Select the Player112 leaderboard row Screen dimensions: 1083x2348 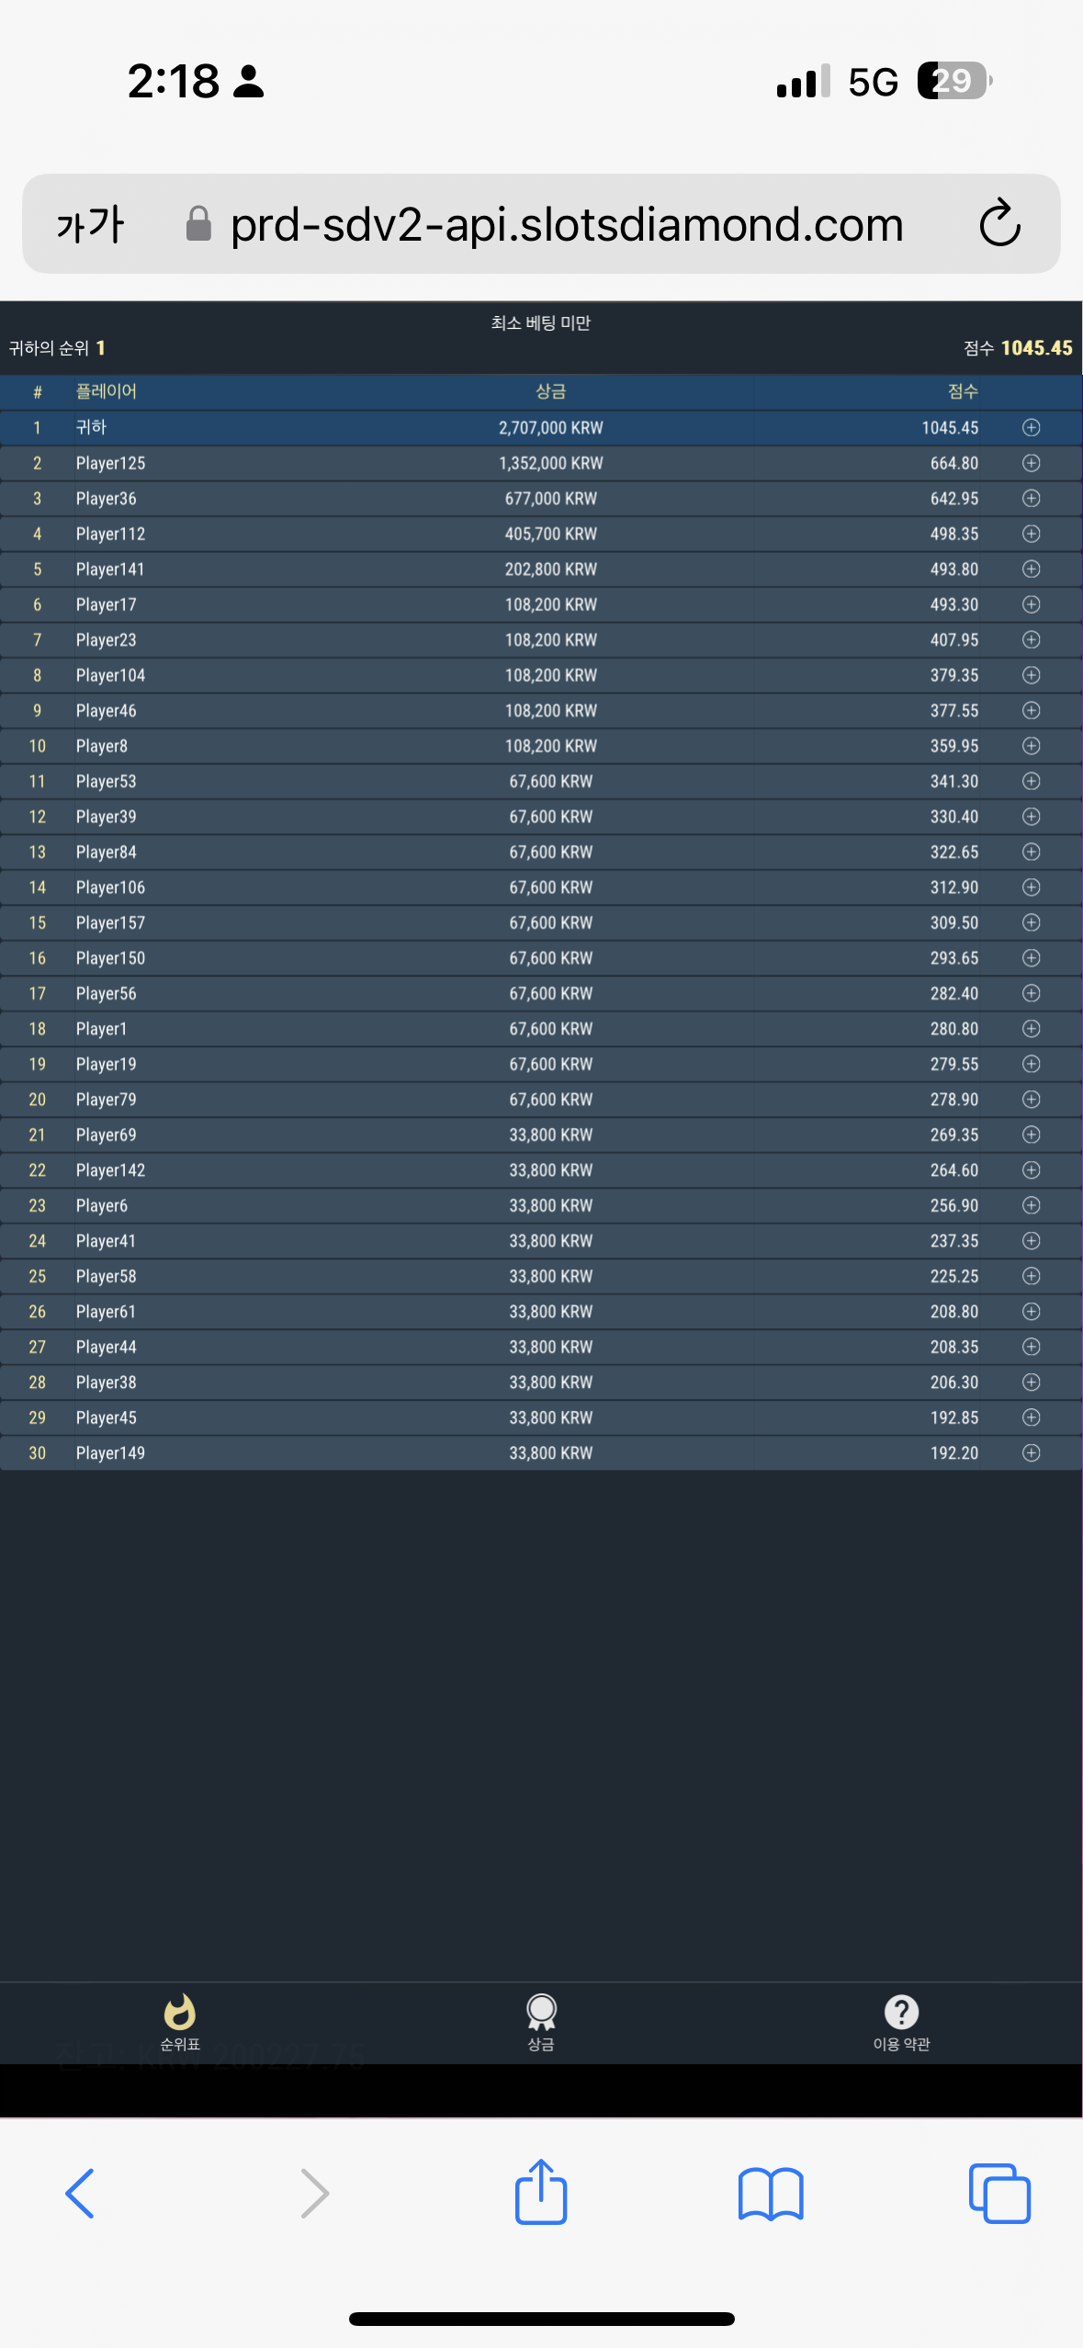click(541, 534)
